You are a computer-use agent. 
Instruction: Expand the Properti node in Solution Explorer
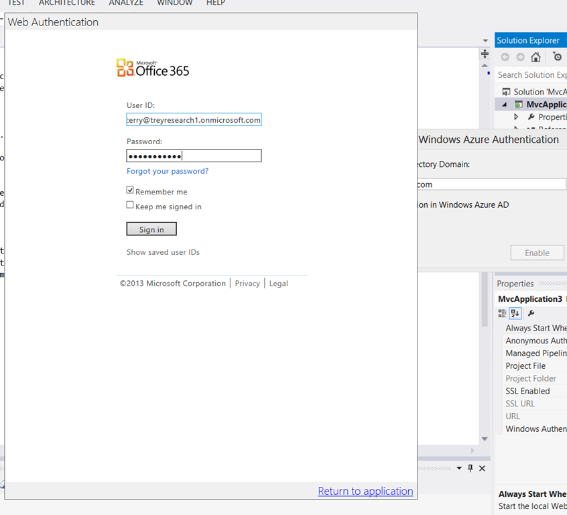tap(516, 117)
